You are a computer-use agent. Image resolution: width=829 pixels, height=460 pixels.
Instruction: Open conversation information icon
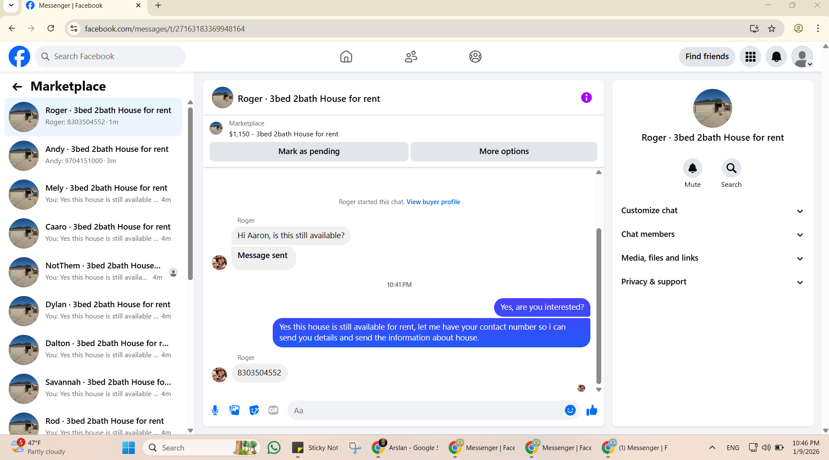click(x=586, y=98)
